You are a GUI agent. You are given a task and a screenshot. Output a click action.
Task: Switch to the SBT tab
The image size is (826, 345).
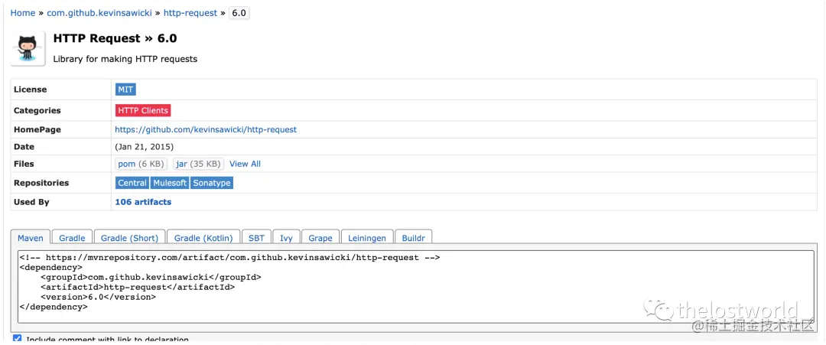[x=256, y=238]
